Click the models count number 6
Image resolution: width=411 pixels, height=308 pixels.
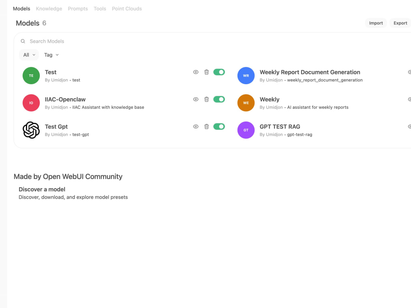44,23
